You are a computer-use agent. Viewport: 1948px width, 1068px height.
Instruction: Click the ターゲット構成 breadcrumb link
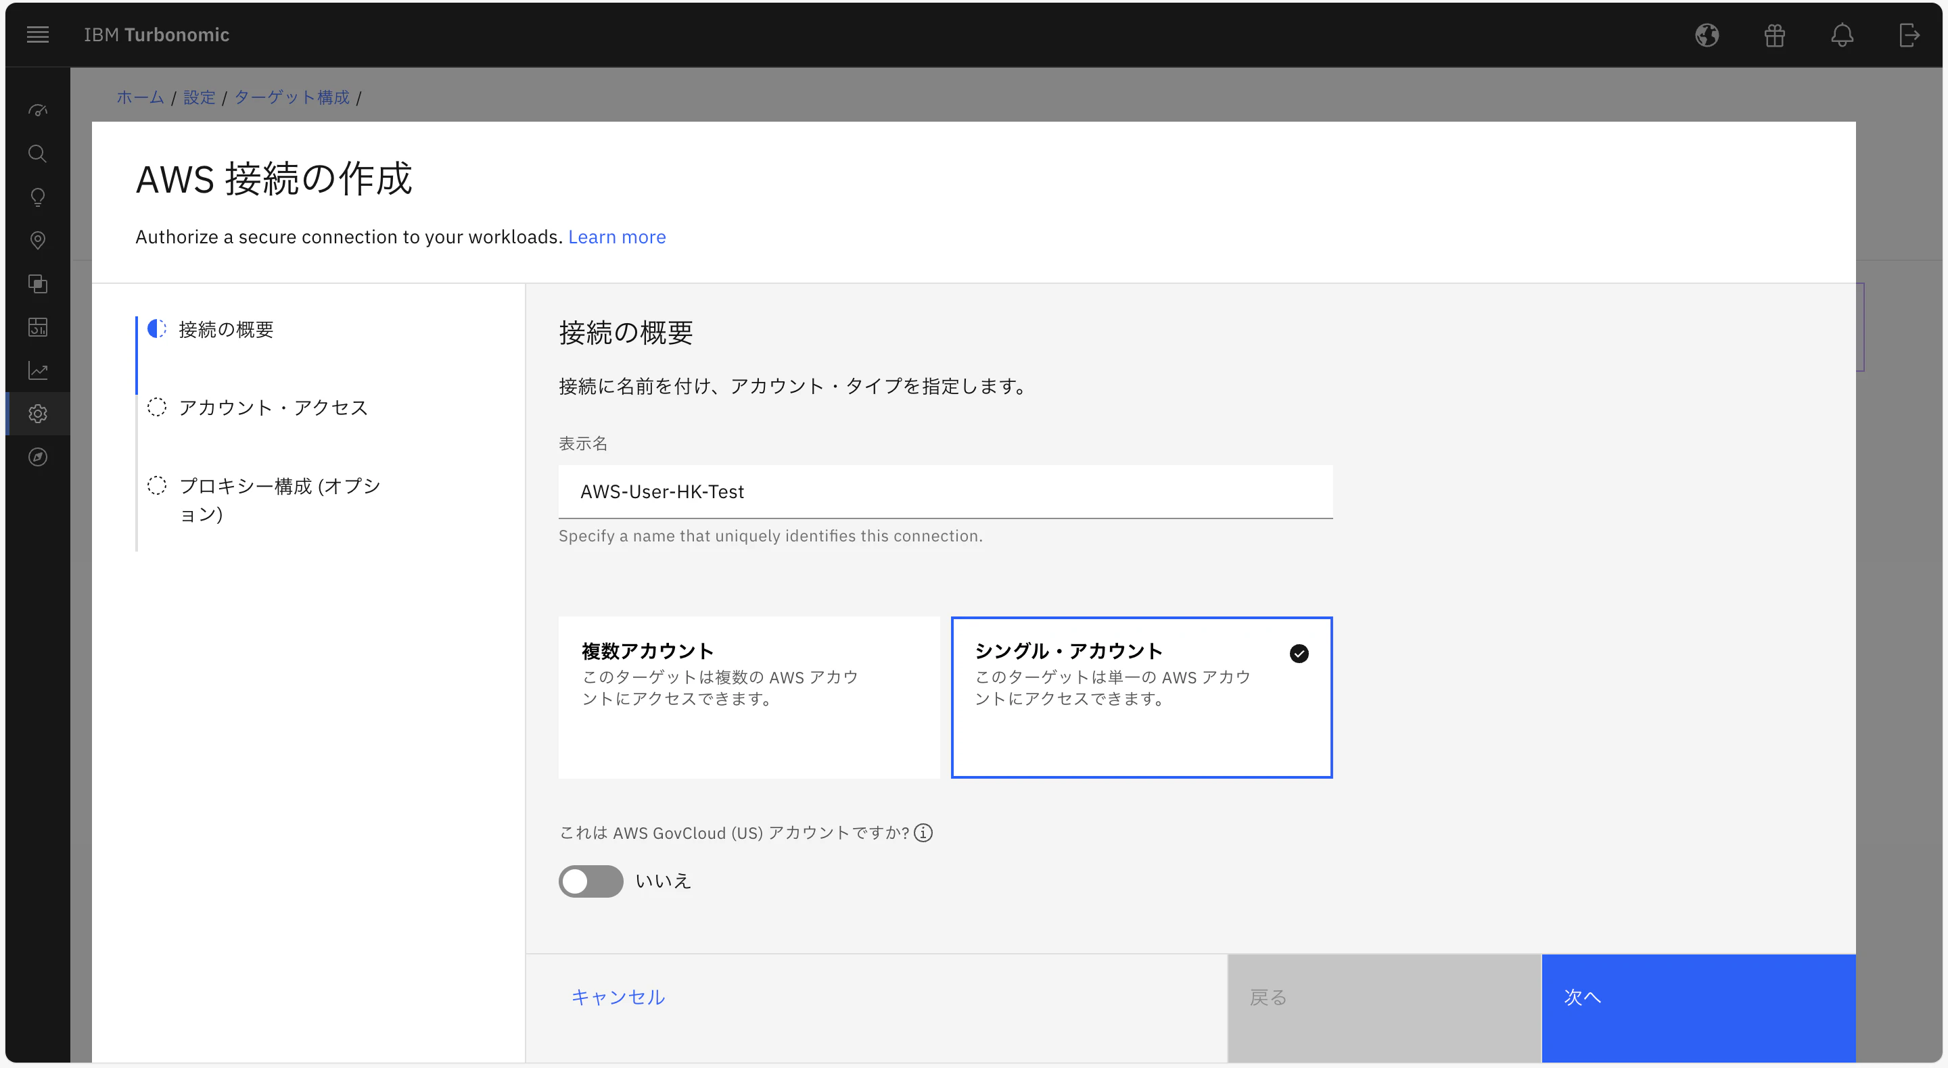click(x=292, y=97)
